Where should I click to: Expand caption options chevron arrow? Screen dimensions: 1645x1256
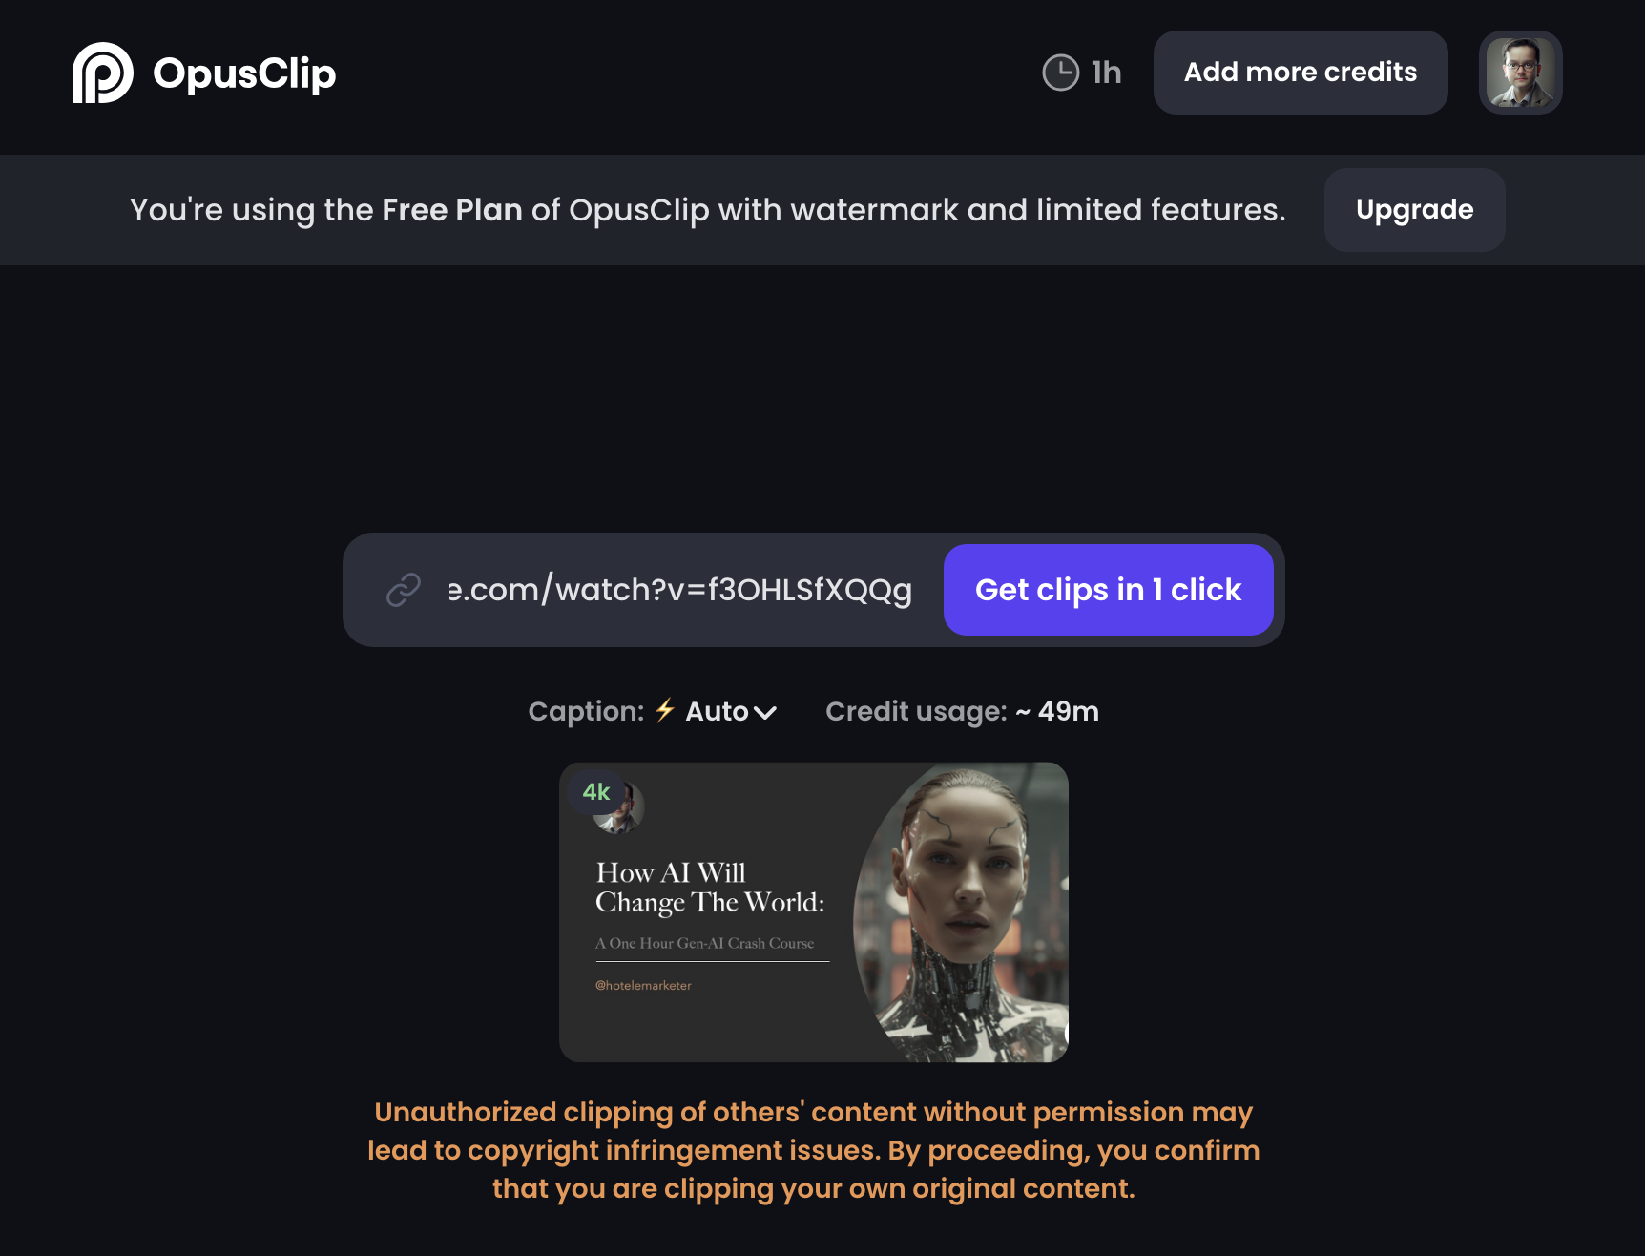point(765,713)
